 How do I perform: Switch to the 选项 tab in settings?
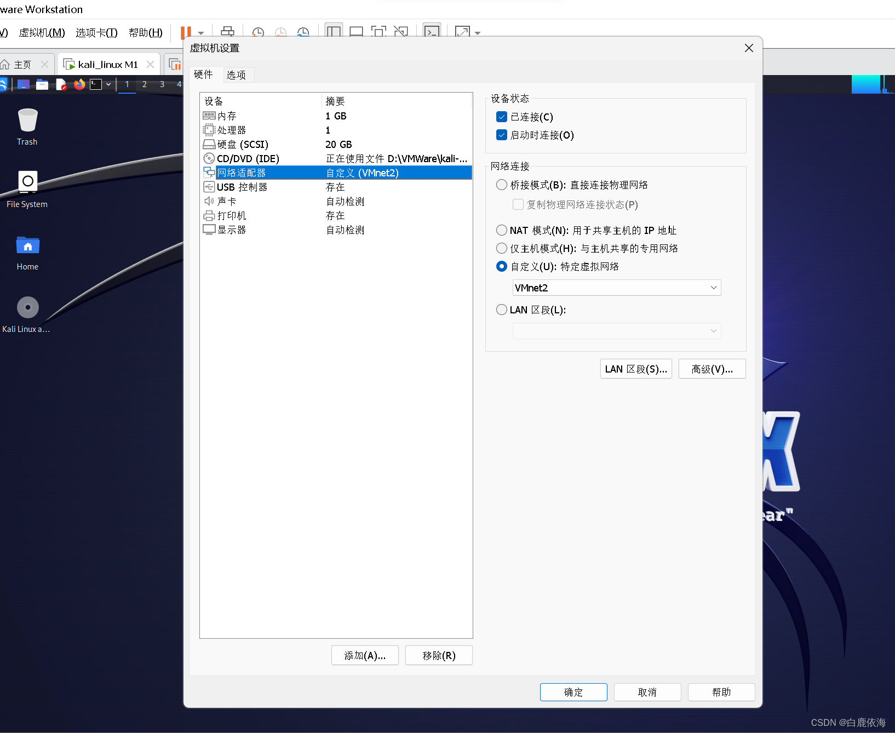[236, 75]
